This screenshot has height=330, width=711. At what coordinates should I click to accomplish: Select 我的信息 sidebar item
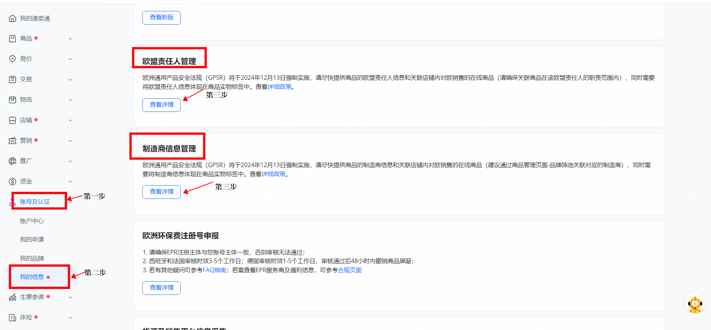pyautogui.click(x=32, y=277)
